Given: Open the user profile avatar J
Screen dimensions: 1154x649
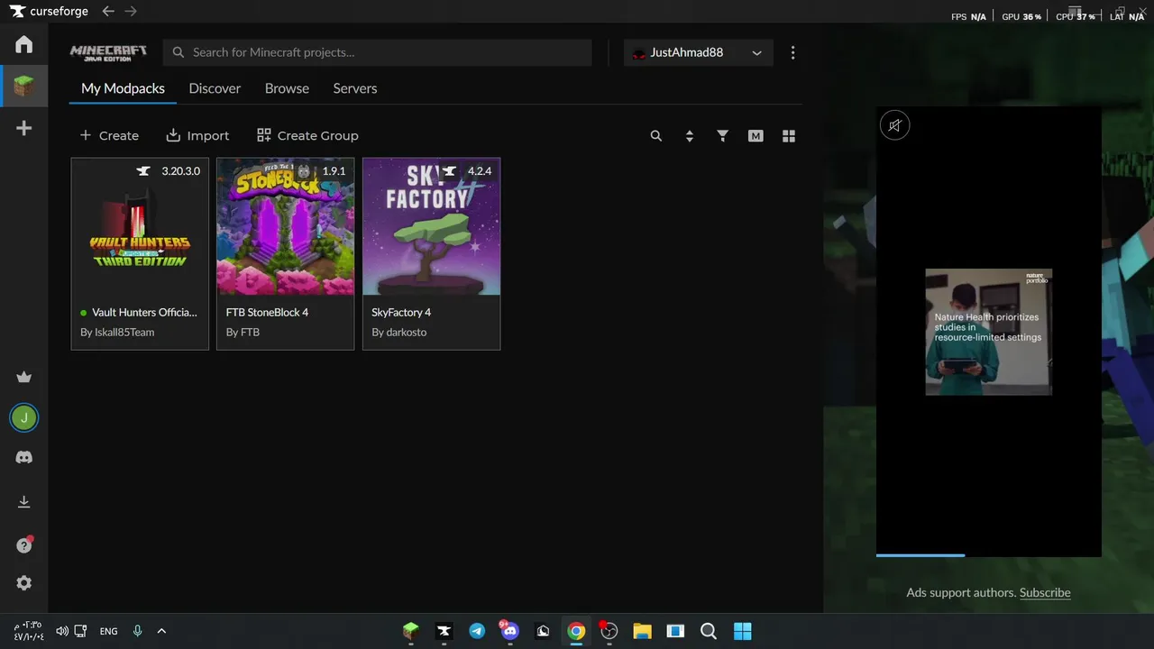Looking at the screenshot, I should tap(24, 417).
